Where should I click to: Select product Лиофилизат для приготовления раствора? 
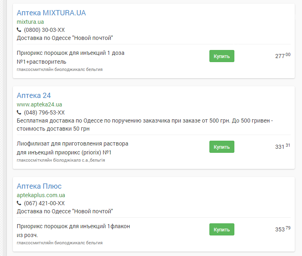coord(72,148)
